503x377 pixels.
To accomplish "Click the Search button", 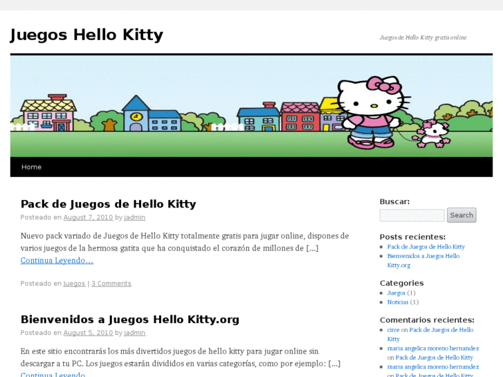I will 461,215.
